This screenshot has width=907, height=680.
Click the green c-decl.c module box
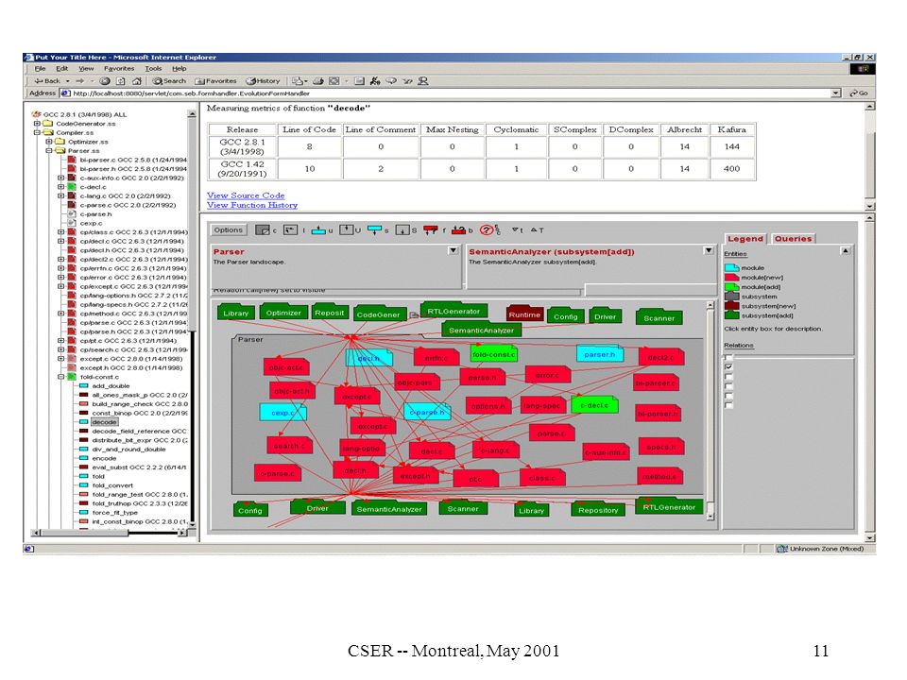(x=594, y=405)
